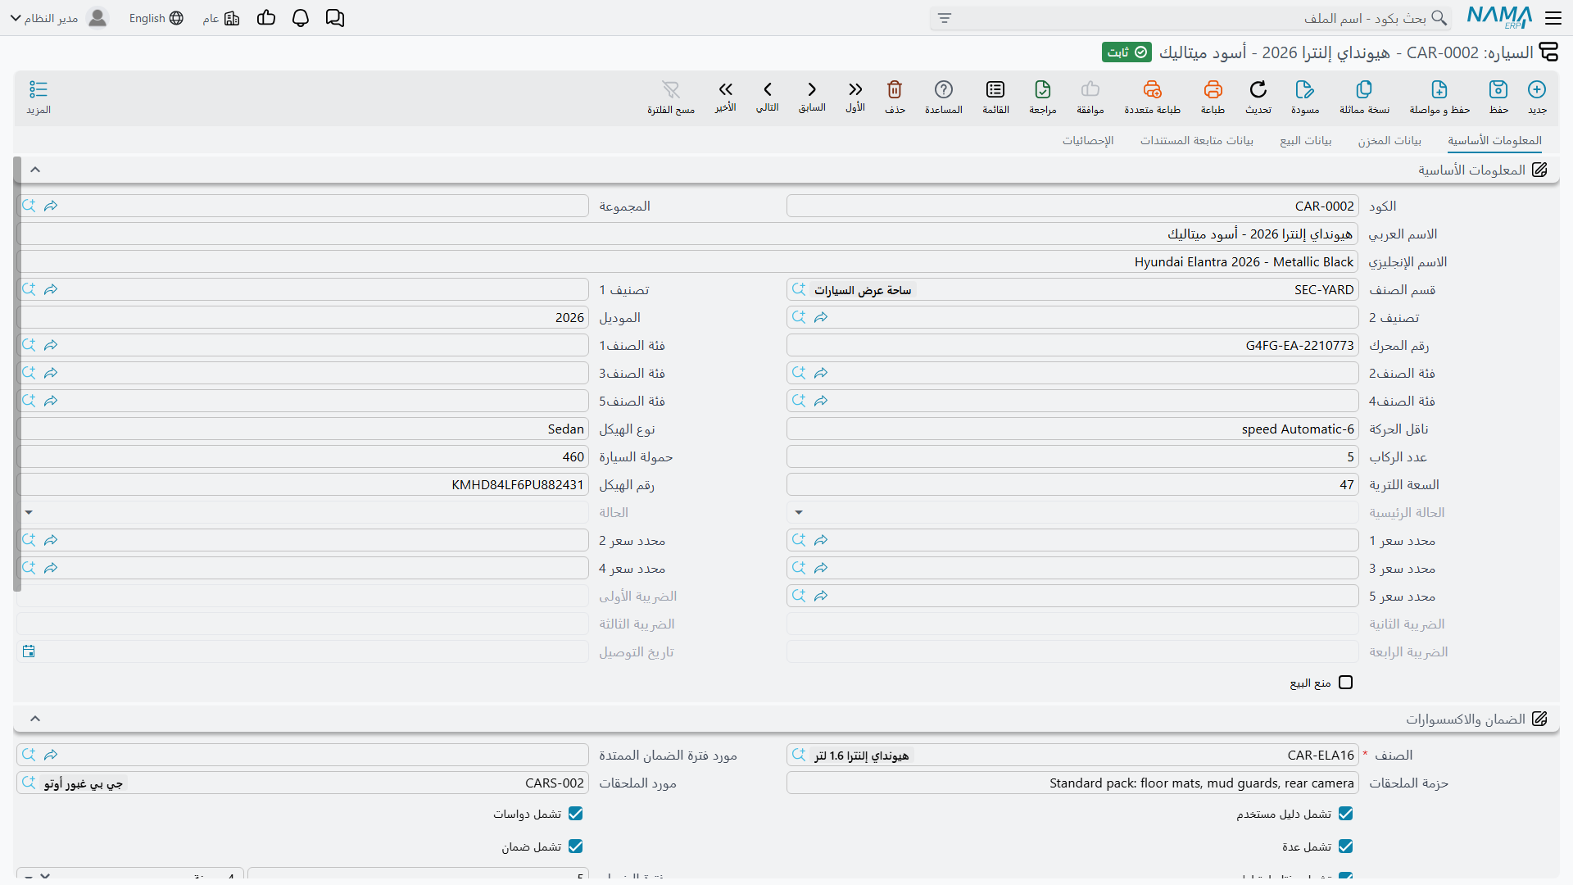This screenshot has width=1573, height=885.
Task: Open بيانات متابعة المستندات tab
Action: point(1197,141)
